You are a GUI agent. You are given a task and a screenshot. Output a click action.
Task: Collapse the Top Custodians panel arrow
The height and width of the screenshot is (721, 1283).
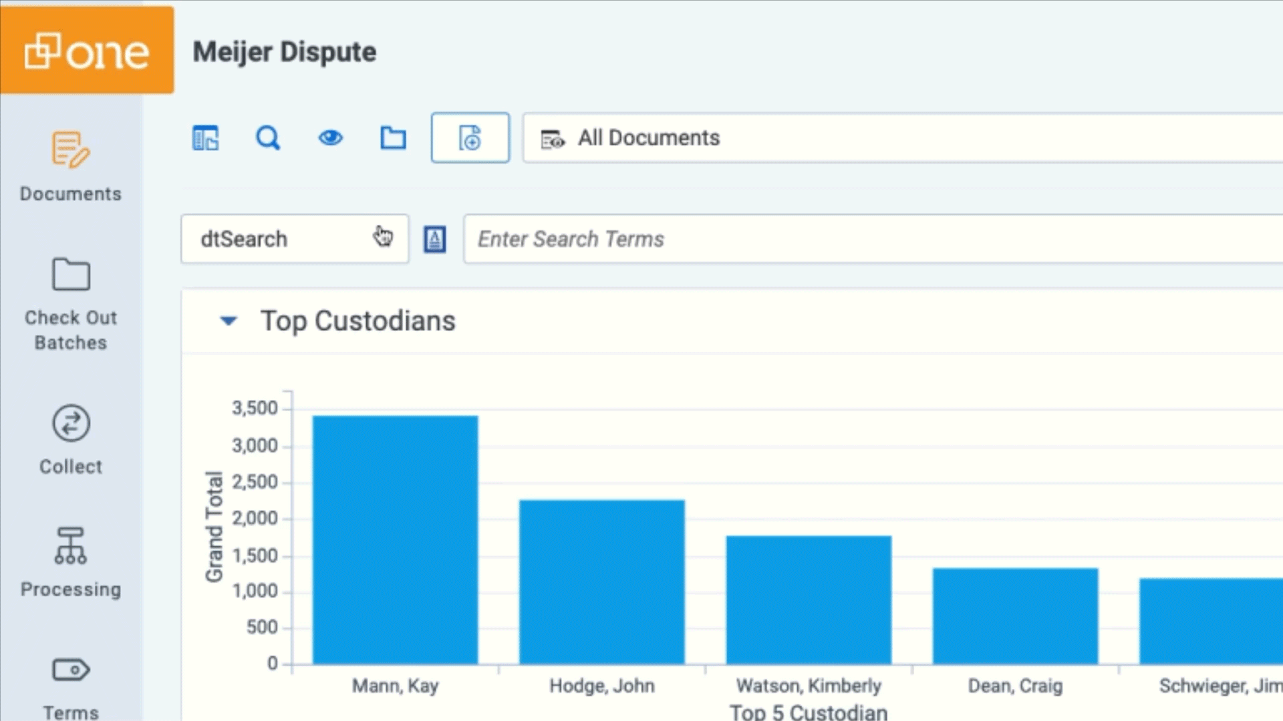[x=229, y=321]
